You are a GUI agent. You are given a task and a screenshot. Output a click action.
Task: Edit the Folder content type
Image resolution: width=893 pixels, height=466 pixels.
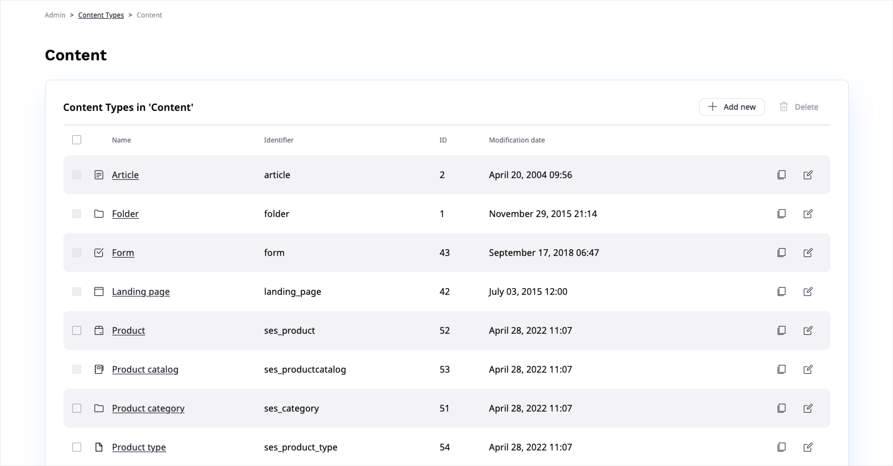coord(808,213)
